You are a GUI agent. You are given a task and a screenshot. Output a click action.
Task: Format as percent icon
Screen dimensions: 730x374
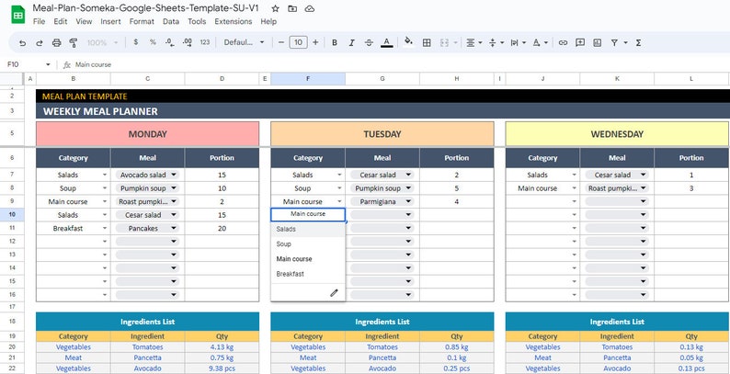coord(153,42)
